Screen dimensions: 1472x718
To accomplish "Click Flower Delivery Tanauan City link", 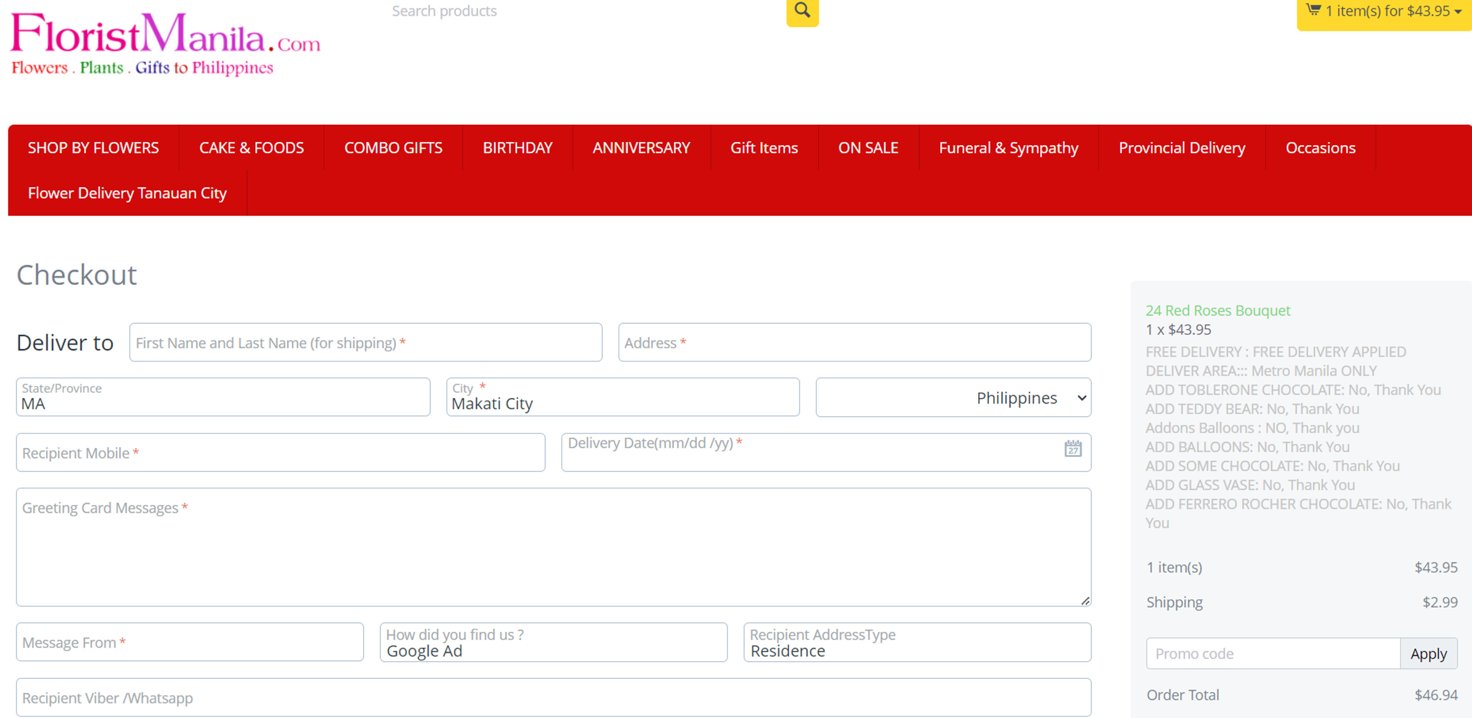I will point(127,193).
